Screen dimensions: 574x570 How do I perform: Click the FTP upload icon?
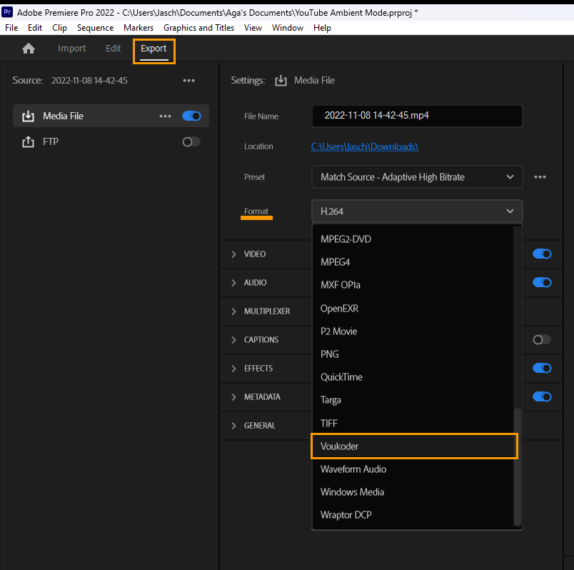[28, 141]
